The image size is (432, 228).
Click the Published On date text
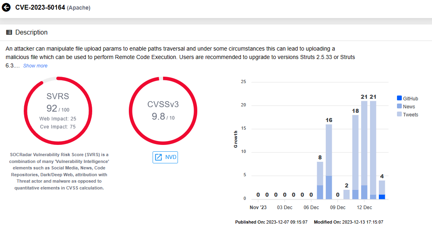click(271, 222)
